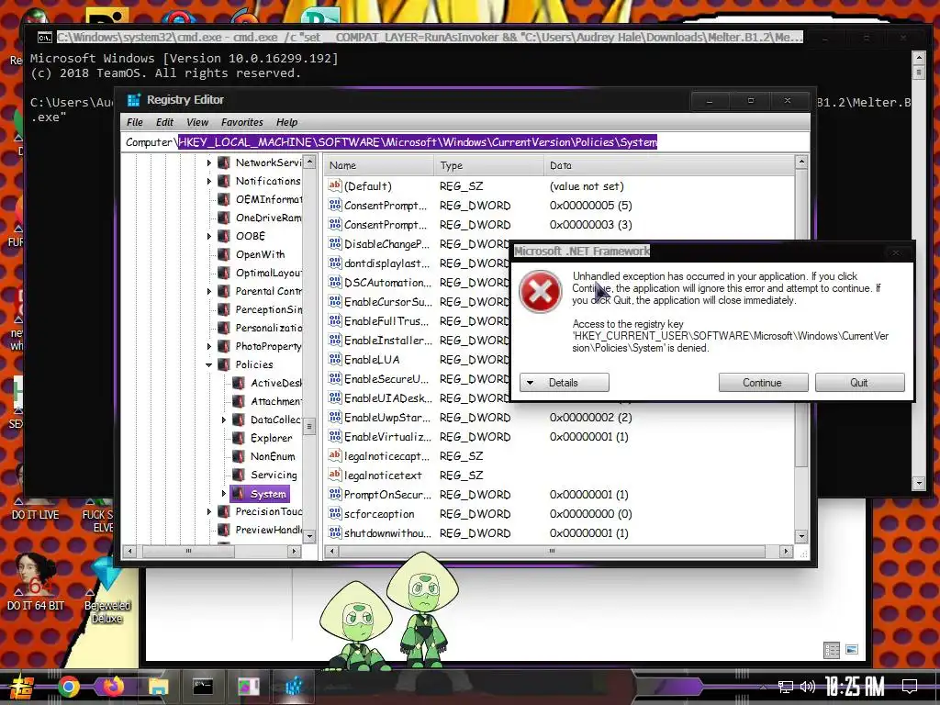The height and width of the screenshot is (705, 940).
Task: Select the NonEnum key
Action: click(273, 456)
